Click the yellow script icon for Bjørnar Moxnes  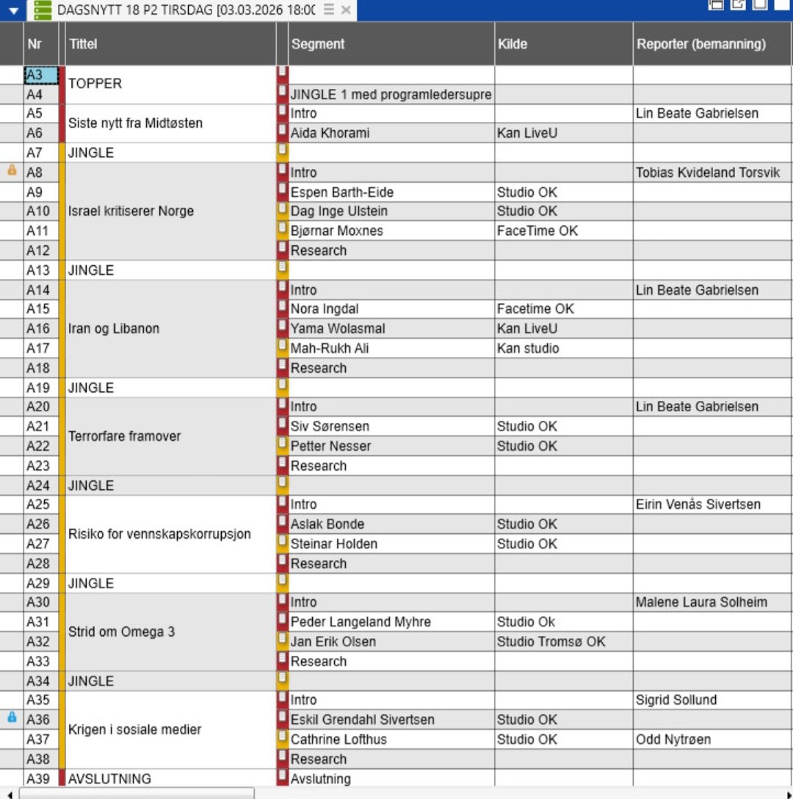[x=282, y=229]
